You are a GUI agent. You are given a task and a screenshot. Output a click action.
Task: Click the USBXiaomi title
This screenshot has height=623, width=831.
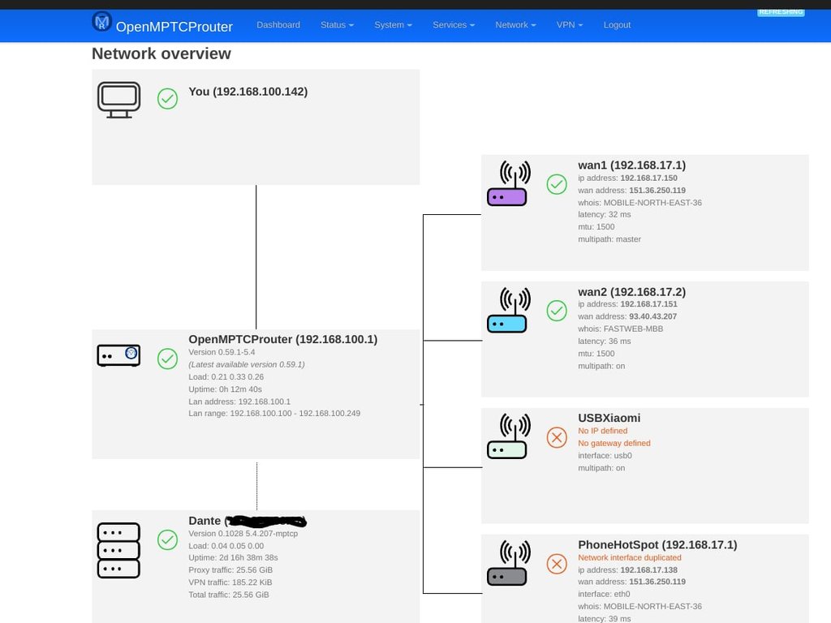coord(609,418)
